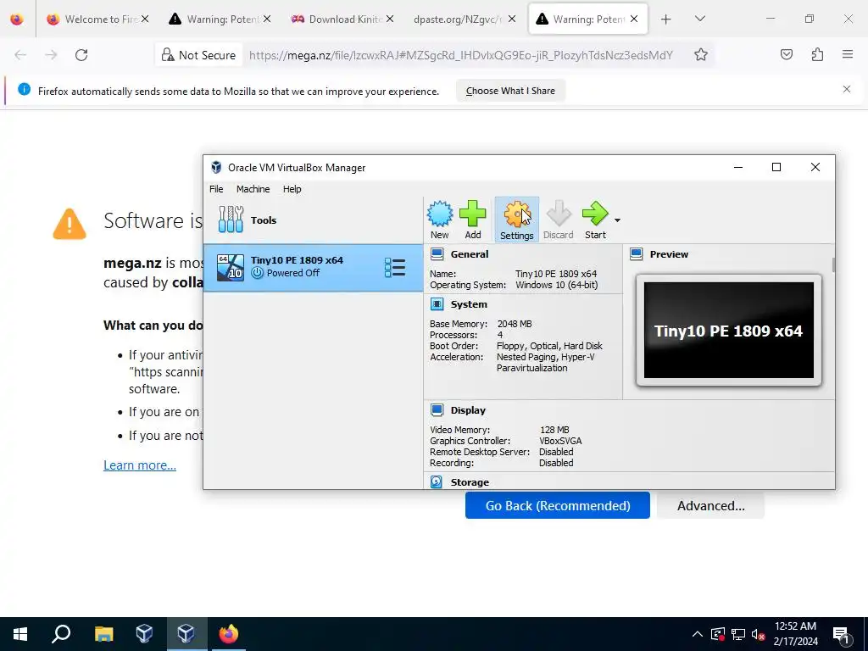
Task: Open the Display details heading
Action: [x=468, y=410]
